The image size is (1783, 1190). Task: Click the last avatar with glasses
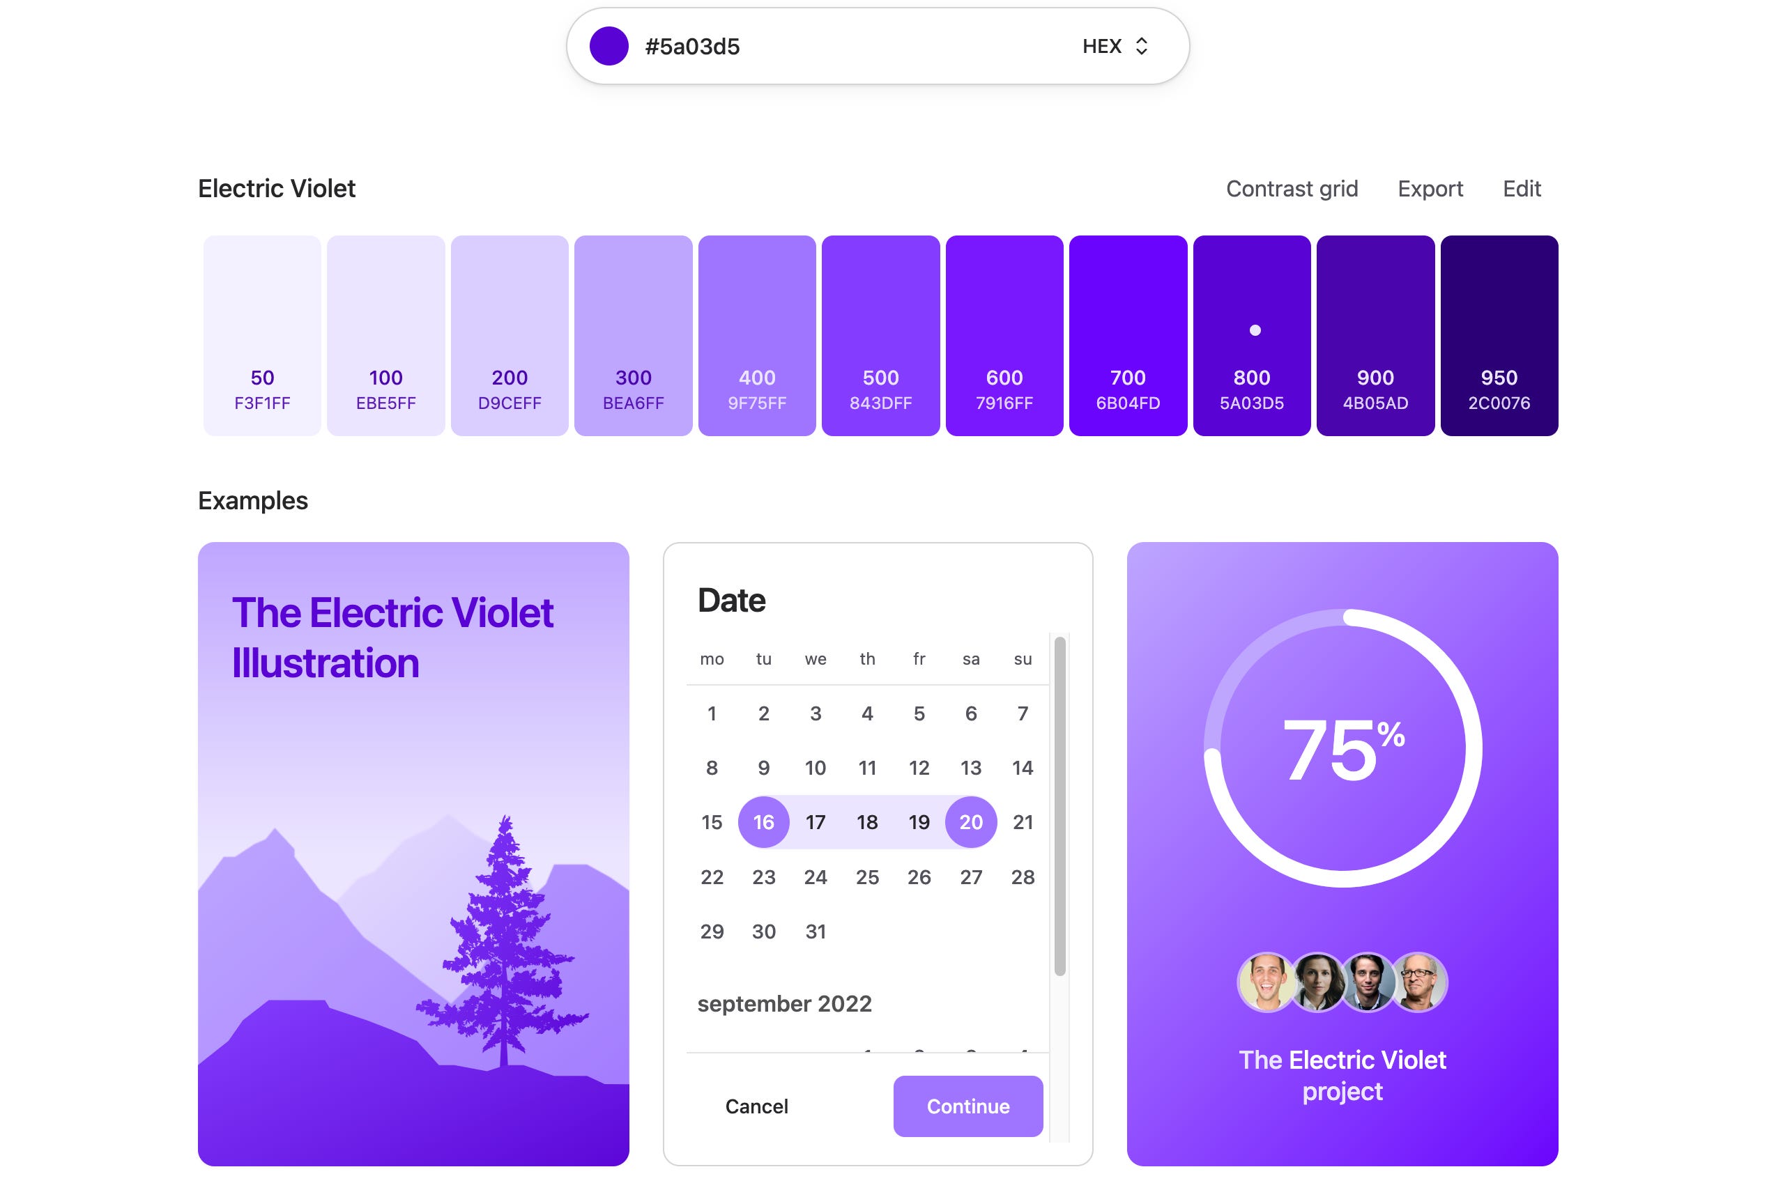(x=1418, y=983)
